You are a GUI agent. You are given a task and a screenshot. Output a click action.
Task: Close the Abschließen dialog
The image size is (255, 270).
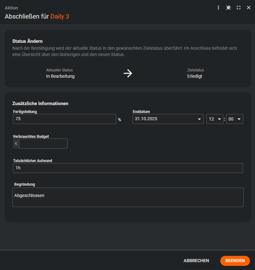tap(249, 8)
